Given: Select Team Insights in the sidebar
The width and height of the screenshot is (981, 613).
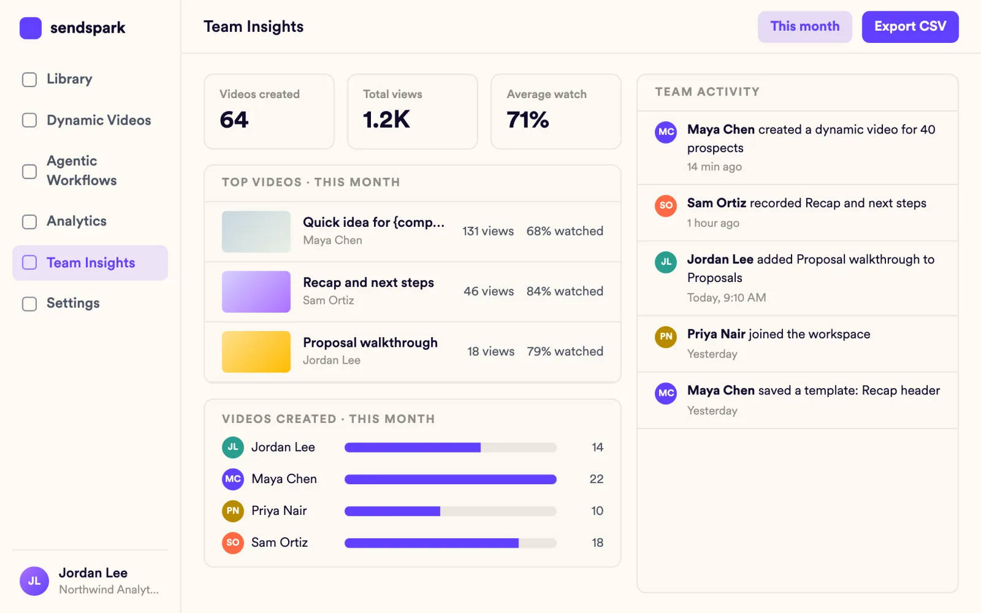Looking at the screenshot, I should (x=90, y=263).
